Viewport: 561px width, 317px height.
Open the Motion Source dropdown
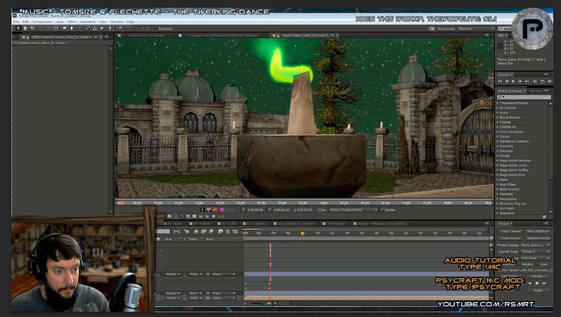click(x=535, y=245)
